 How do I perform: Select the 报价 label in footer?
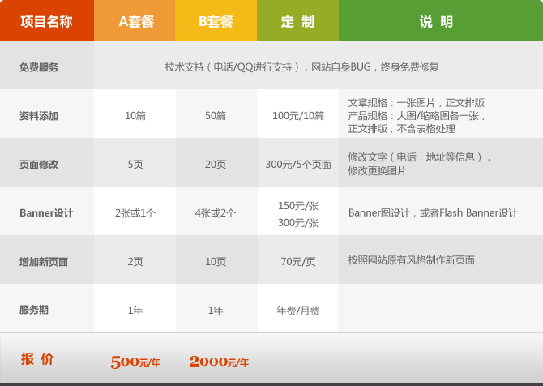37,359
